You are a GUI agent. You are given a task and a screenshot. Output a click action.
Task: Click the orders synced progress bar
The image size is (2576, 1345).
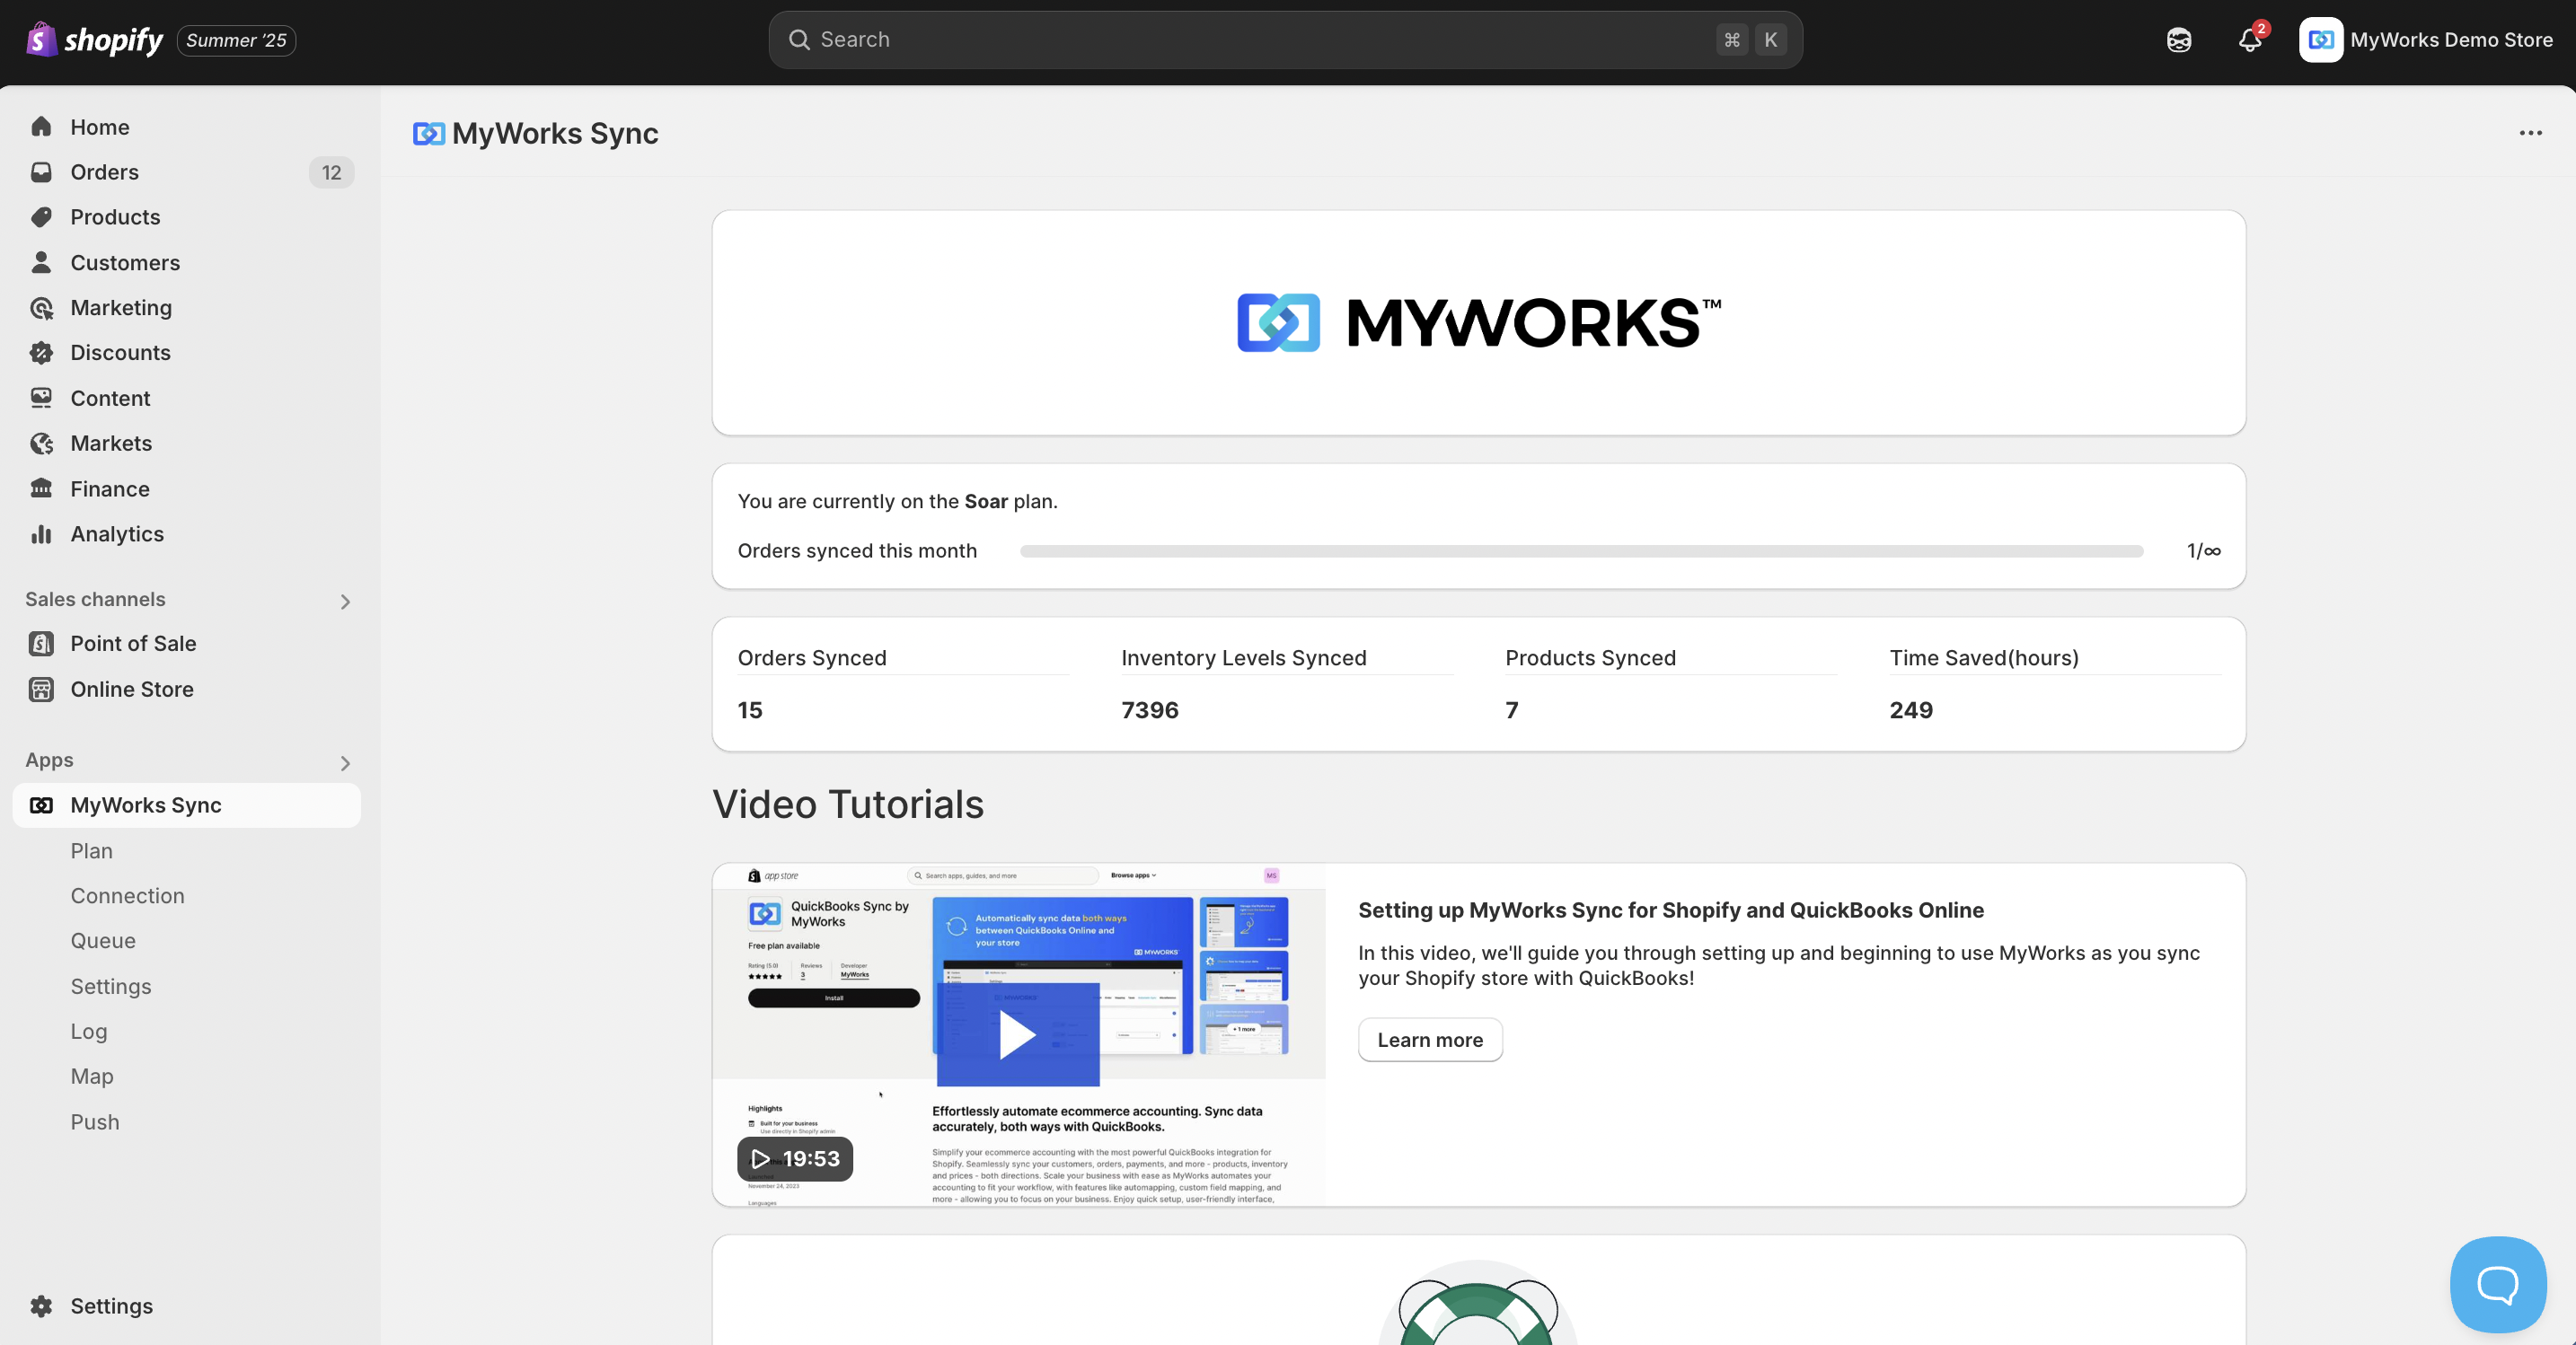coord(1581,551)
